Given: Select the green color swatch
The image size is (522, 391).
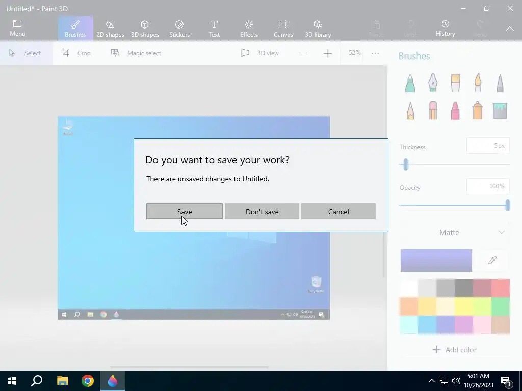Looking at the screenshot, I should (x=501, y=306).
